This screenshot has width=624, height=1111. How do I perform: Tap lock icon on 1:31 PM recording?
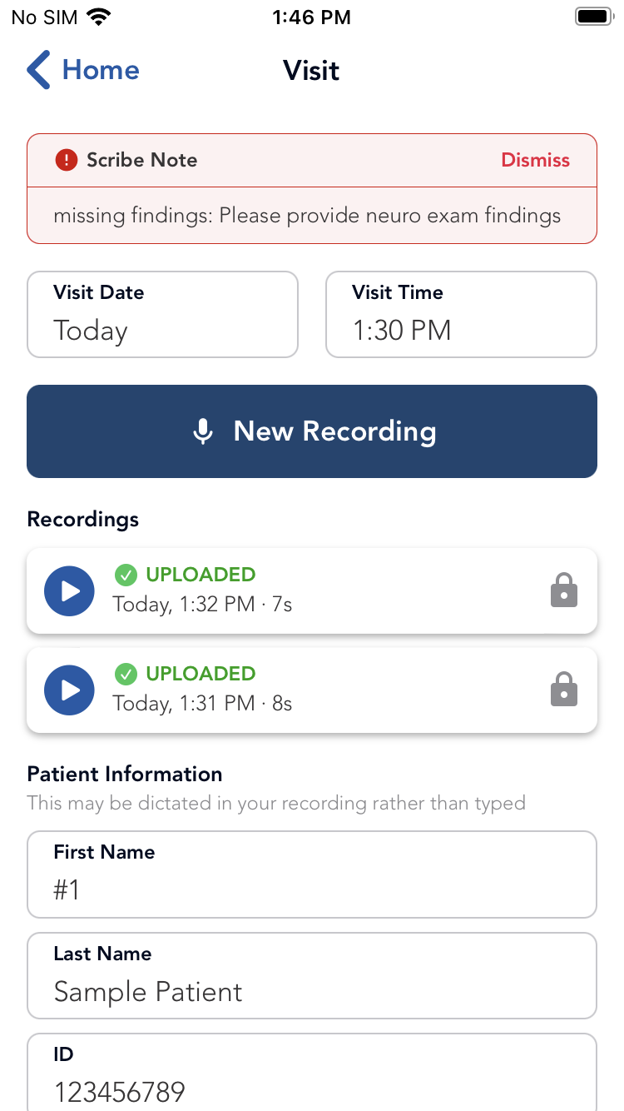[x=563, y=690]
